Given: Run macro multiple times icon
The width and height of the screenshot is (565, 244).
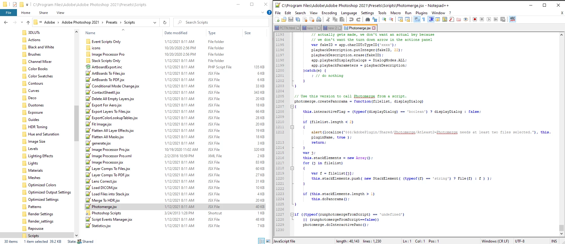Looking at the screenshot, I should point(496,19).
